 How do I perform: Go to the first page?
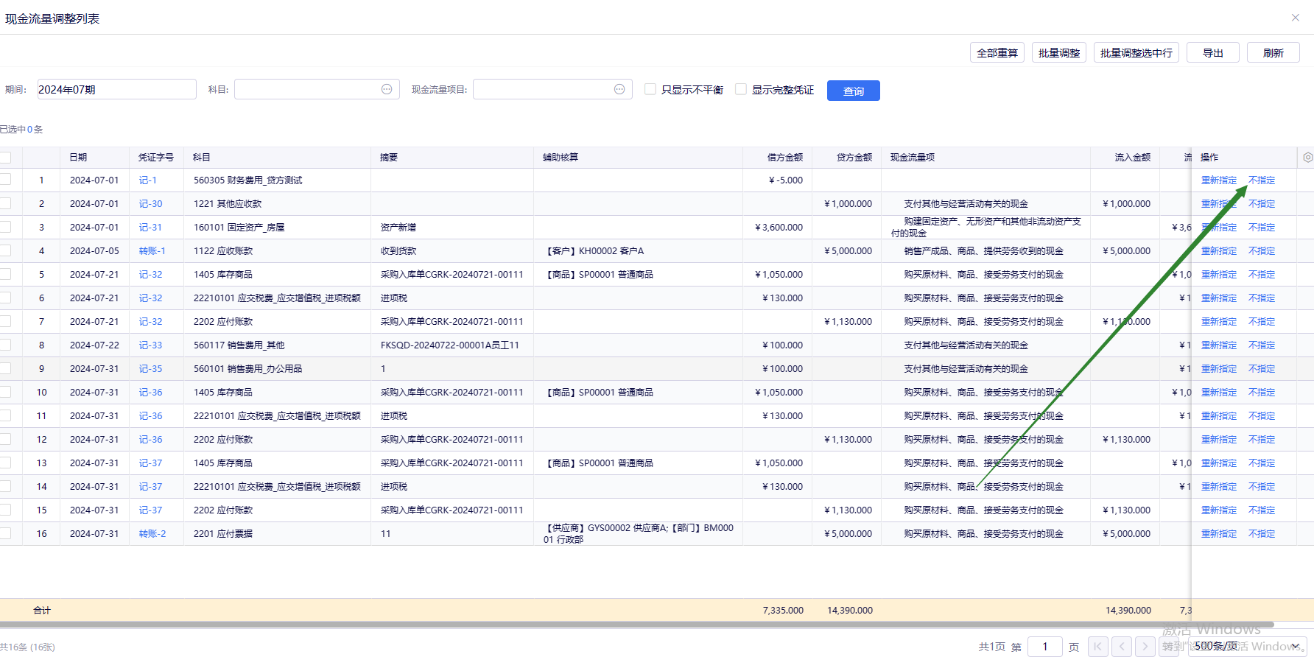point(1097,647)
